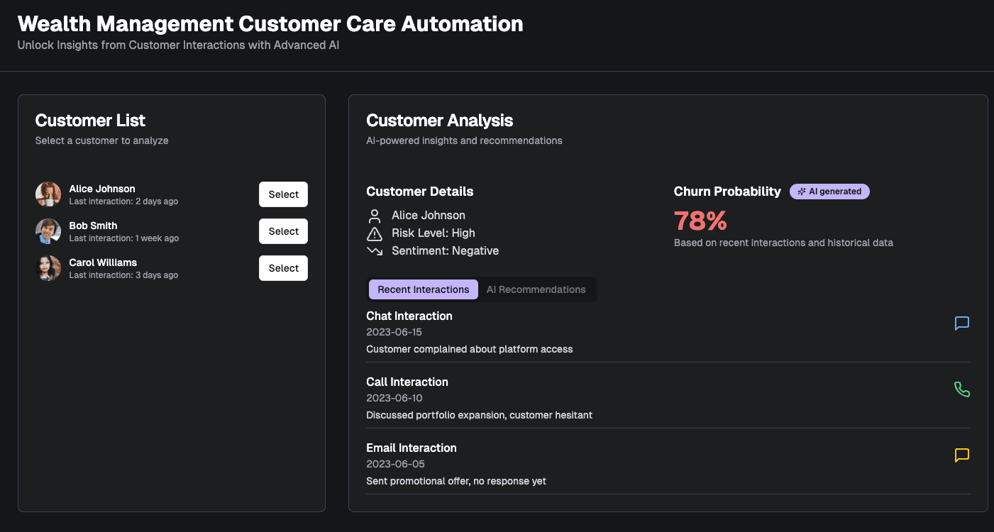Click Bob Smith's avatar photo
Image resolution: width=994 pixels, height=532 pixels.
(x=48, y=231)
